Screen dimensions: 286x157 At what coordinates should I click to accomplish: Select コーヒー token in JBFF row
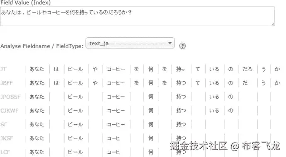116,83
